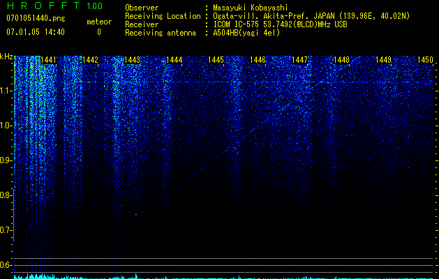This screenshot has width=439, height=279.
Task: Click the 1450 time marker
Action: click(x=425, y=60)
